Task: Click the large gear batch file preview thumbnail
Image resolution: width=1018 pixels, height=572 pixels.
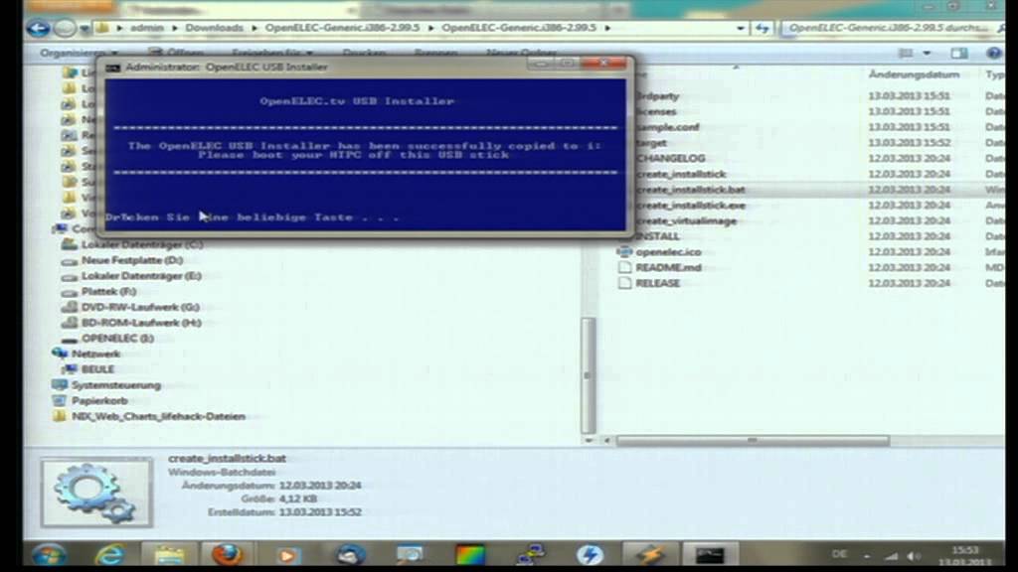Action: pos(96,493)
